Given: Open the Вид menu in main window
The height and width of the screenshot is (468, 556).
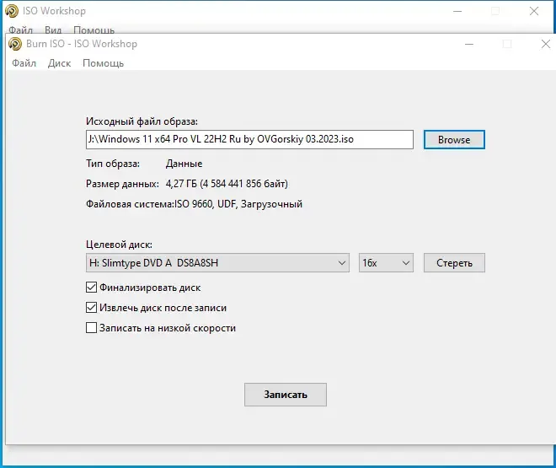Looking at the screenshot, I should pos(53,30).
